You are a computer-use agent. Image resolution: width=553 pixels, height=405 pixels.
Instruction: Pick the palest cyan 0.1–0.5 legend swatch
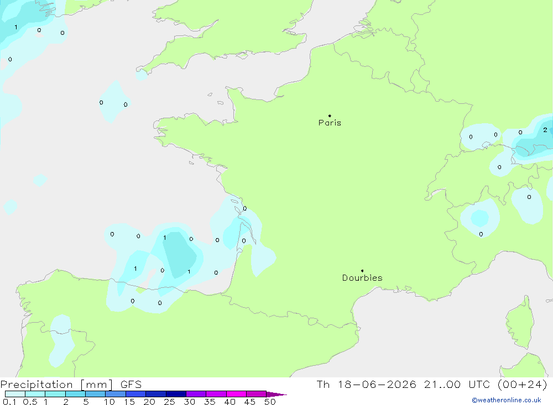(15, 394)
